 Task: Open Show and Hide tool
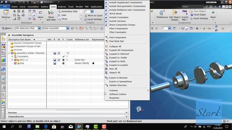point(51,16)
